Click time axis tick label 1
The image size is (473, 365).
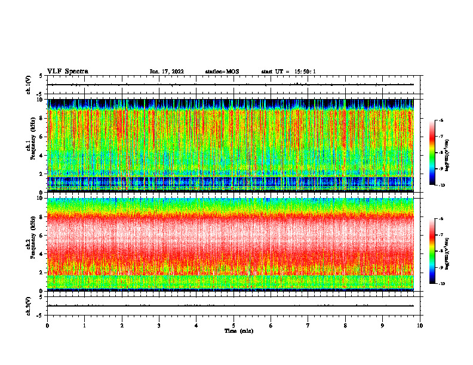(84, 326)
